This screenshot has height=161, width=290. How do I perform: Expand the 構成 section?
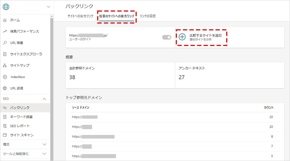(x=45, y=144)
